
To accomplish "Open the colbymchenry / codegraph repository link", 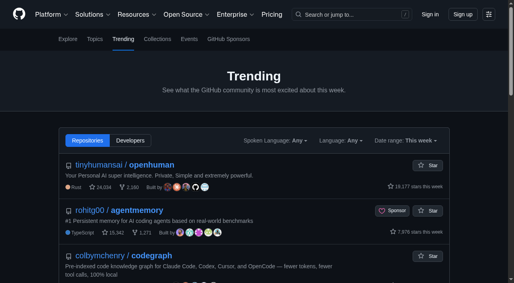I will (x=124, y=256).
